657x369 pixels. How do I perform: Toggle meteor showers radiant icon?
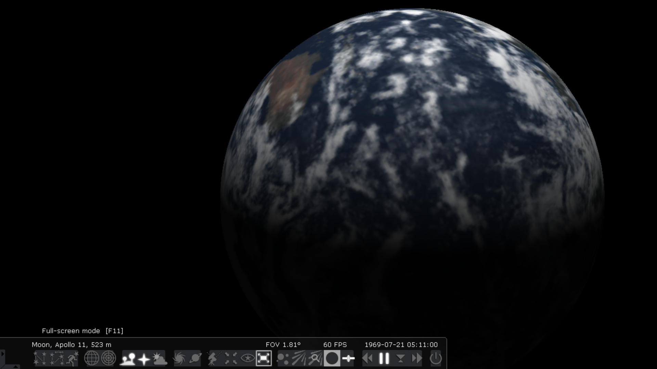tap(299, 358)
